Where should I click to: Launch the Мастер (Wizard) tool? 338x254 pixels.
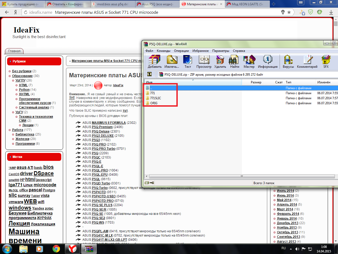coord(249,62)
